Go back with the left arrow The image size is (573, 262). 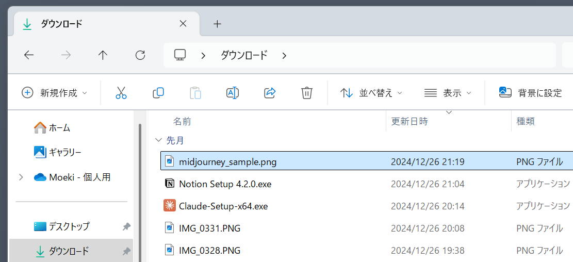[x=29, y=55]
